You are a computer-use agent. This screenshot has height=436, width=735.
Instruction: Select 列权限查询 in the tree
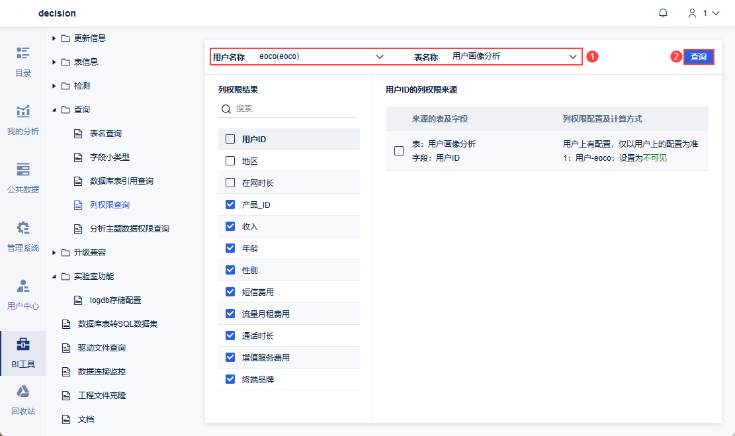(x=110, y=205)
